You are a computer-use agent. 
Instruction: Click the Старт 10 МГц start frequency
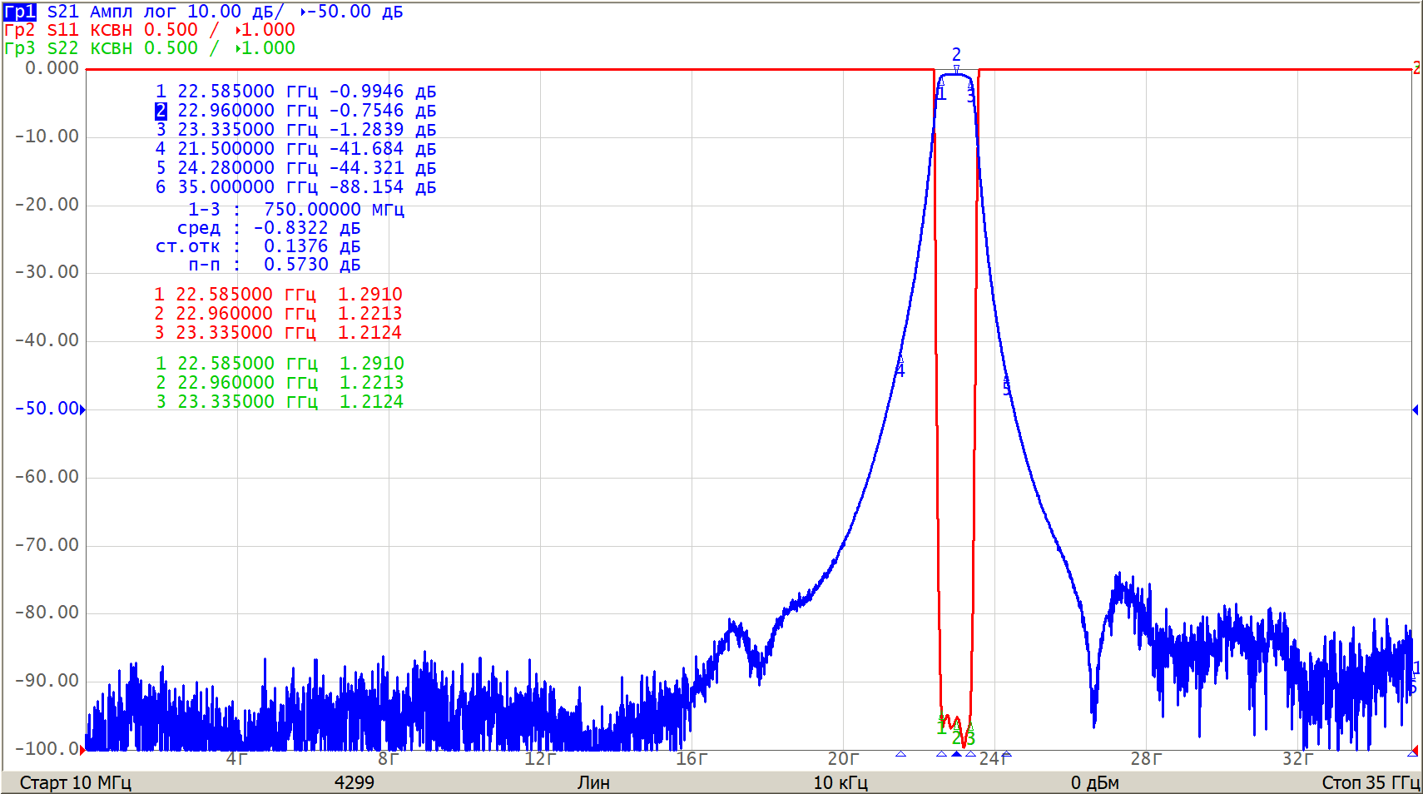[75, 782]
